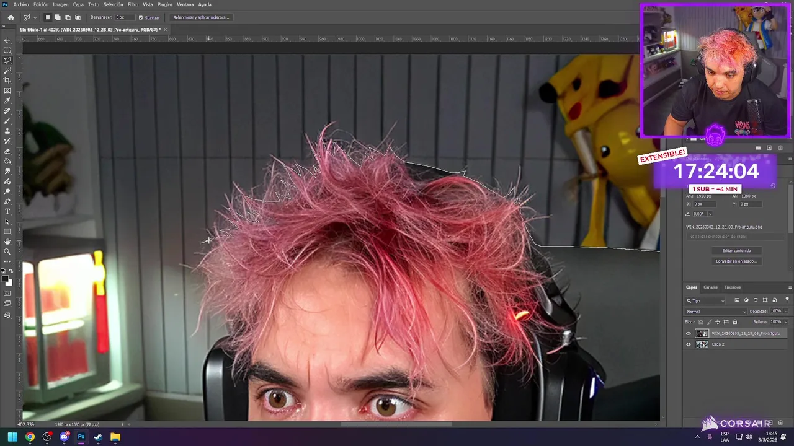
Task: Select the Paint Bucket tool
Action: 7,161
